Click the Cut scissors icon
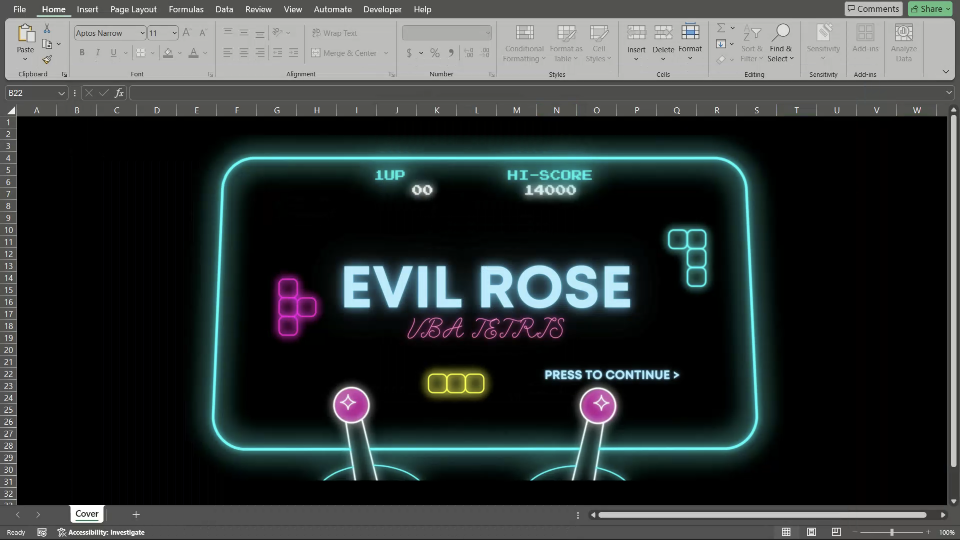This screenshot has height=540, width=960. (47, 29)
